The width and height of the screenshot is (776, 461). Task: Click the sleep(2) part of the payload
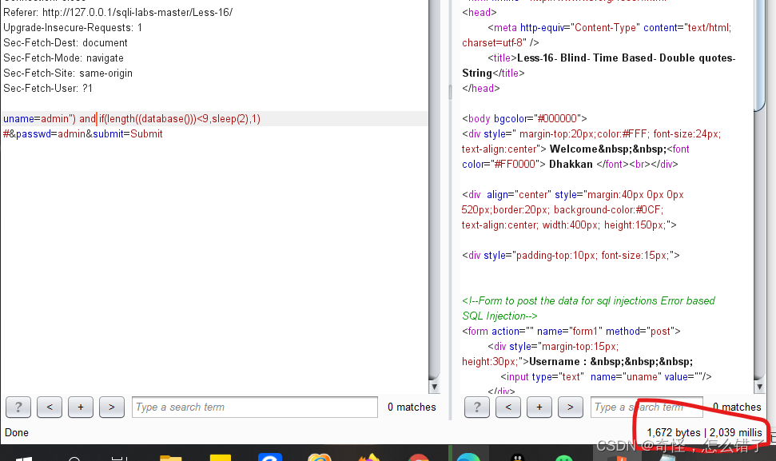(230, 119)
